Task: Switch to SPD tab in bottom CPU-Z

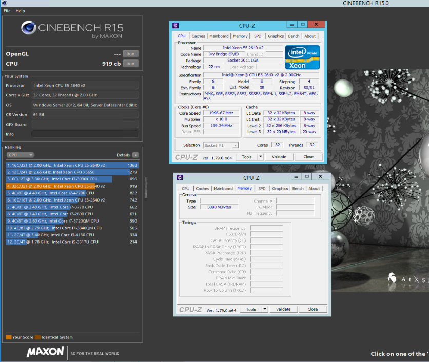Action: click(262, 188)
